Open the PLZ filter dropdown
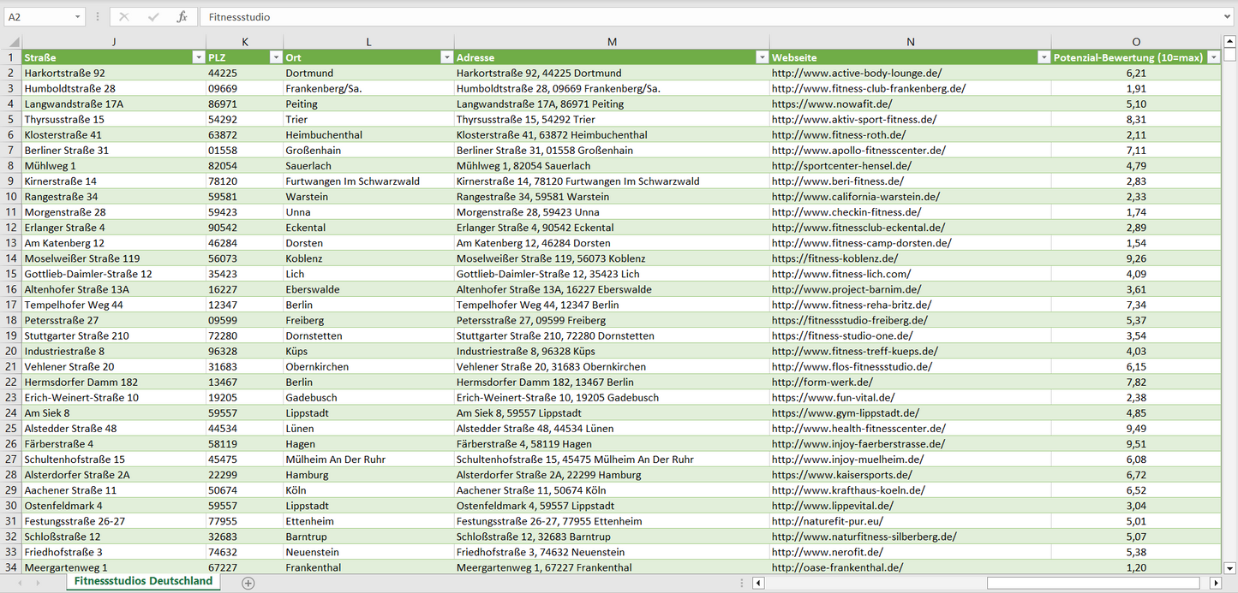1238x593 pixels. (275, 57)
